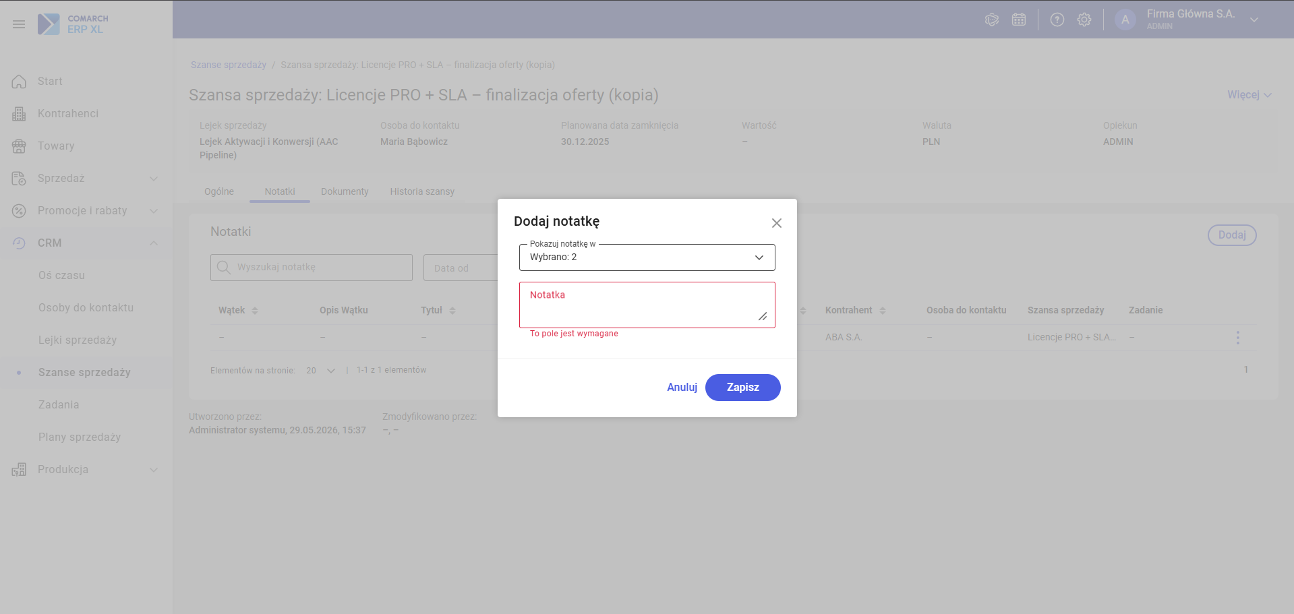
Task: Sort the table by Wątek column
Action: pyautogui.click(x=255, y=311)
